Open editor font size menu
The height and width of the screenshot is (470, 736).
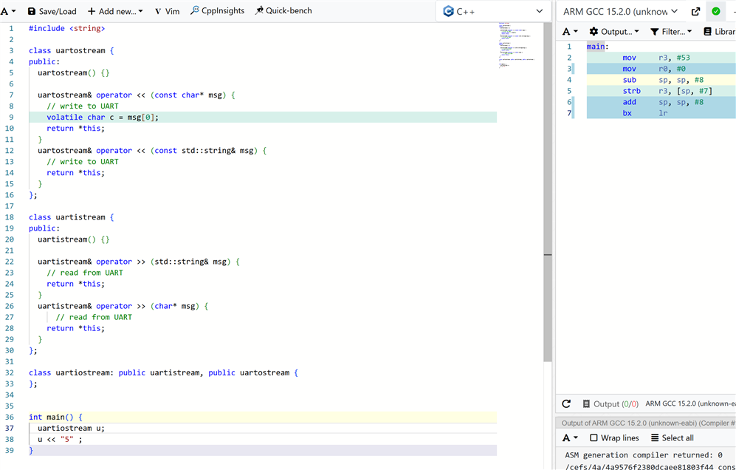pos(9,11)
